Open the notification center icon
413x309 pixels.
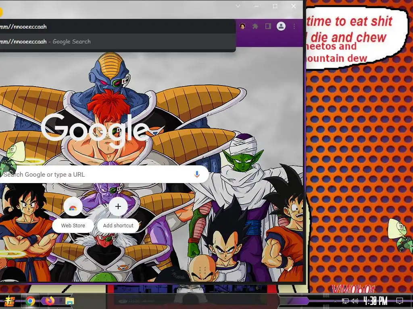click(400, 301)
